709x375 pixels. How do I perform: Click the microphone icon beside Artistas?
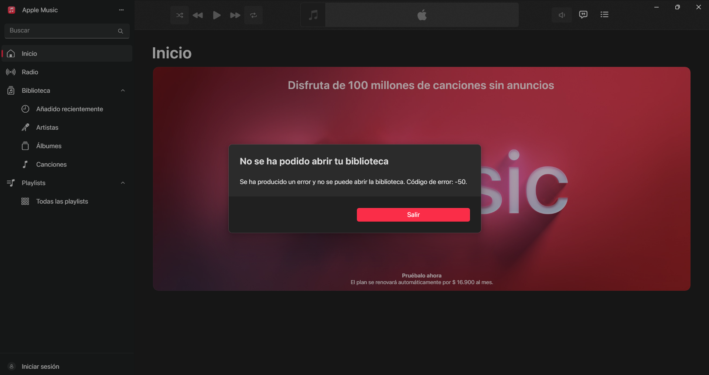tap(25, 127)
